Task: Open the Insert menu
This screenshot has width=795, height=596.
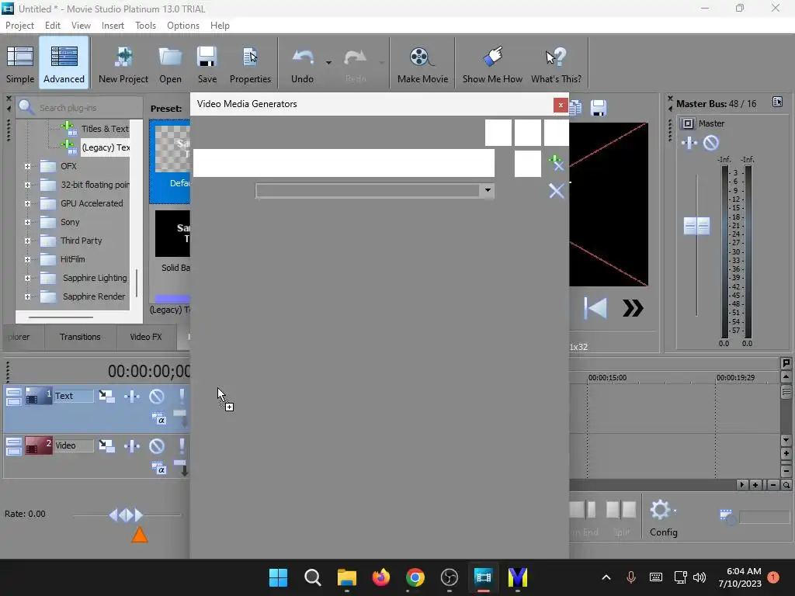Action: click(113, 26)
